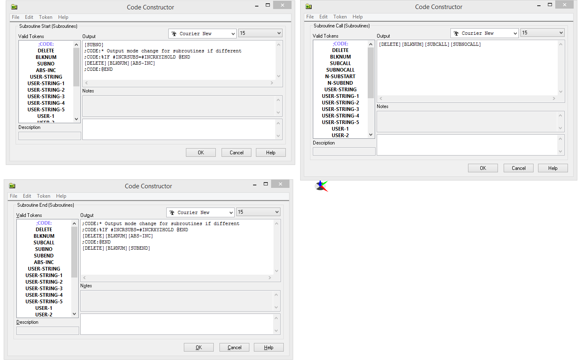Image resolution: width=579 pixels, height=361 pixels.
Task: Pick the N-SUBSTART token in the Valid Tokens list
Action: (x=340, y=77)
